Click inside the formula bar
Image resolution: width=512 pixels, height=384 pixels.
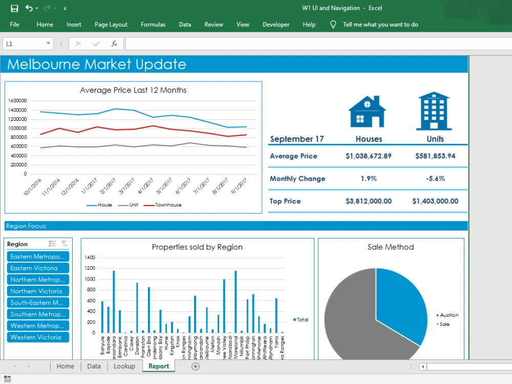pyautogui.click(x=318, y=44)
